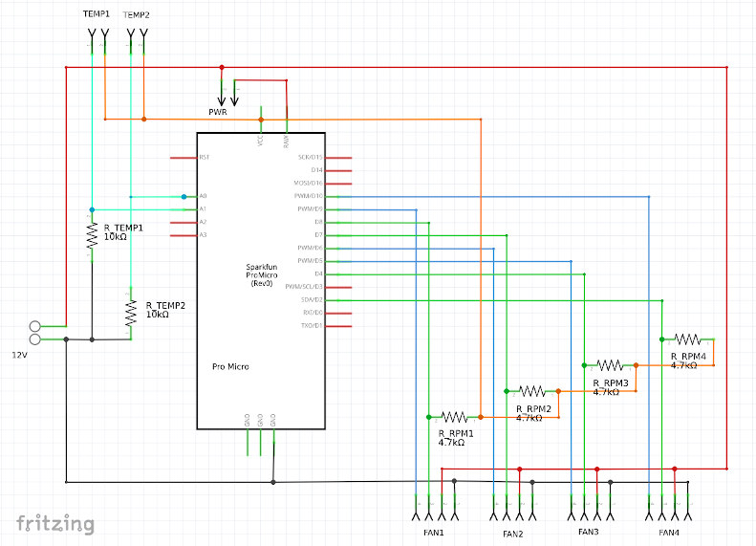Select the R_RPM1 resistor symbol
Viewport: 756px width, 546px height.
click(455, 417)
